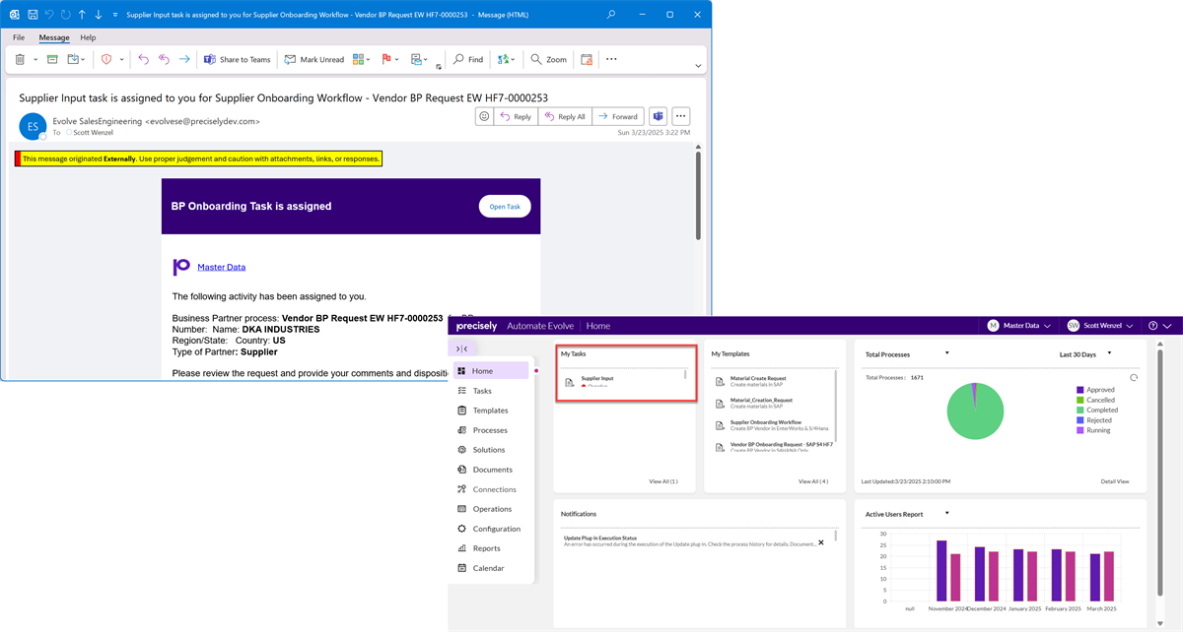Collapse Evolve sidebar toggle

pyautogui.click(x=462, y=348)
